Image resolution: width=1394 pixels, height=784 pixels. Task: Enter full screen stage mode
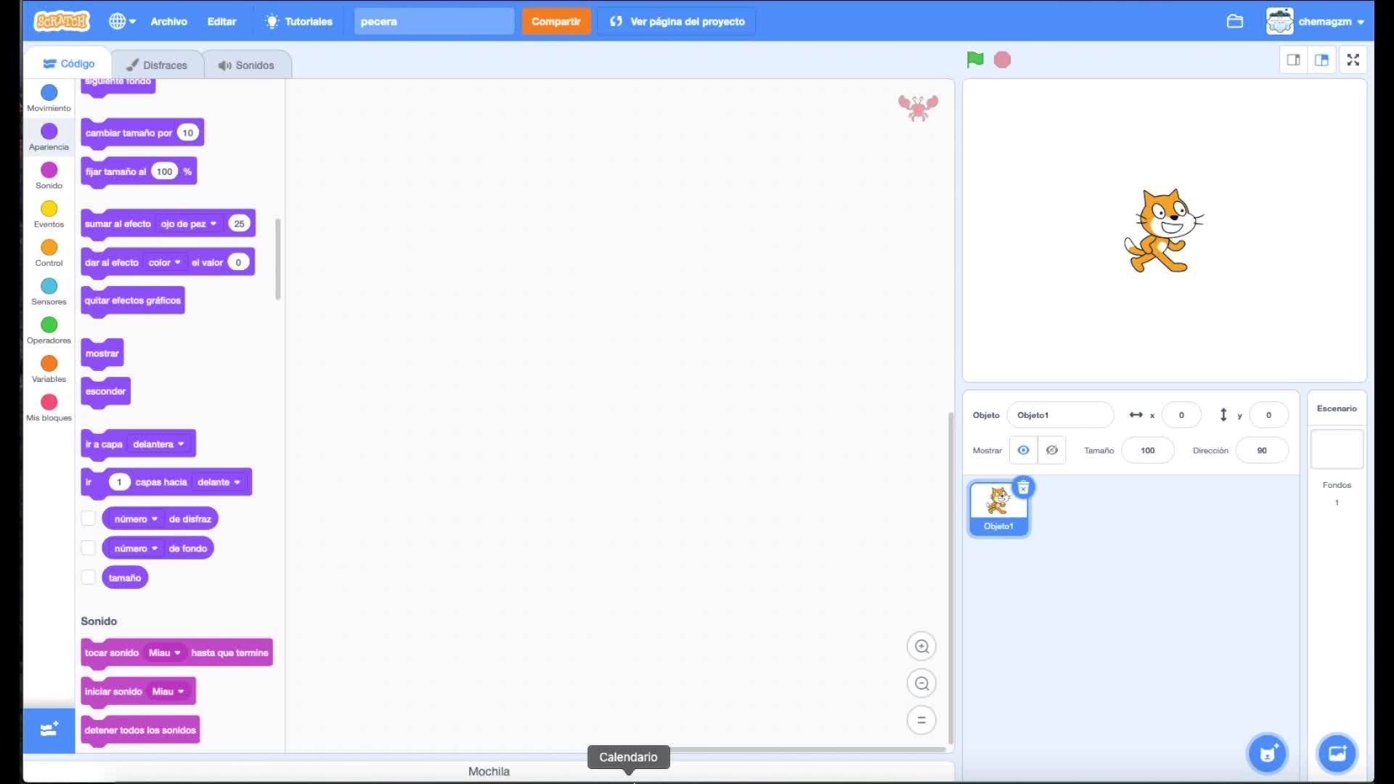(1353, 60)
